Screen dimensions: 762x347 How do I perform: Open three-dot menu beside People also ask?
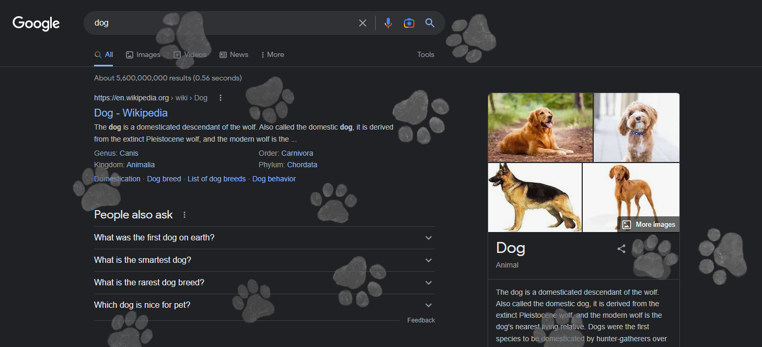(184, 215)
